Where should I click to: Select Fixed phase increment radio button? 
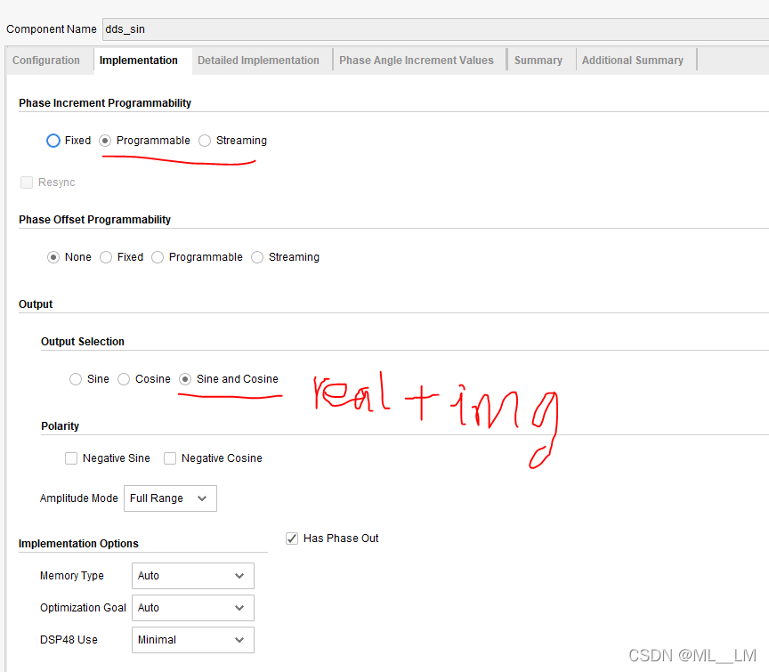(53, 141)
